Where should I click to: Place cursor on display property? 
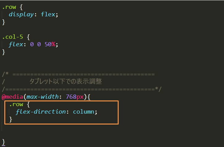point(21,14)
